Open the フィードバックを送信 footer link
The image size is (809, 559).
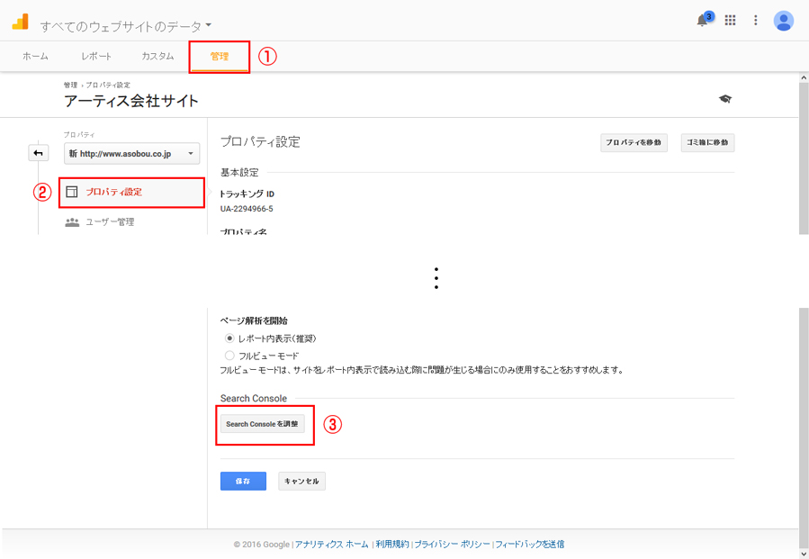[530, 544]
